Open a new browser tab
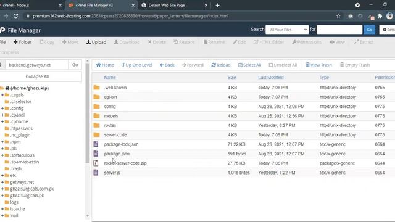This screenshot has width=395, height=222. 217,5
